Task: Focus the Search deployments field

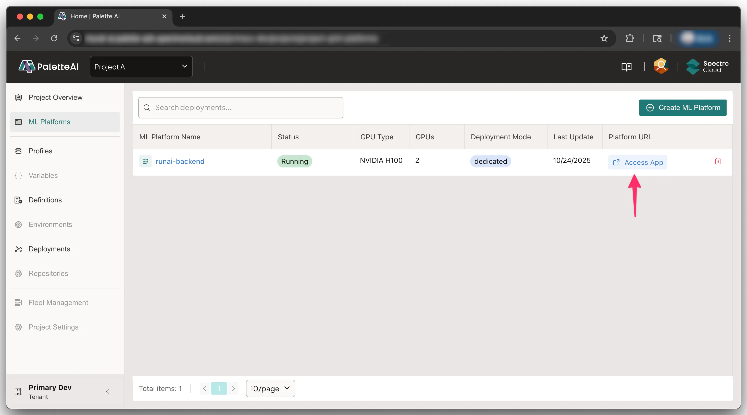Action: (x=241, y=108)
